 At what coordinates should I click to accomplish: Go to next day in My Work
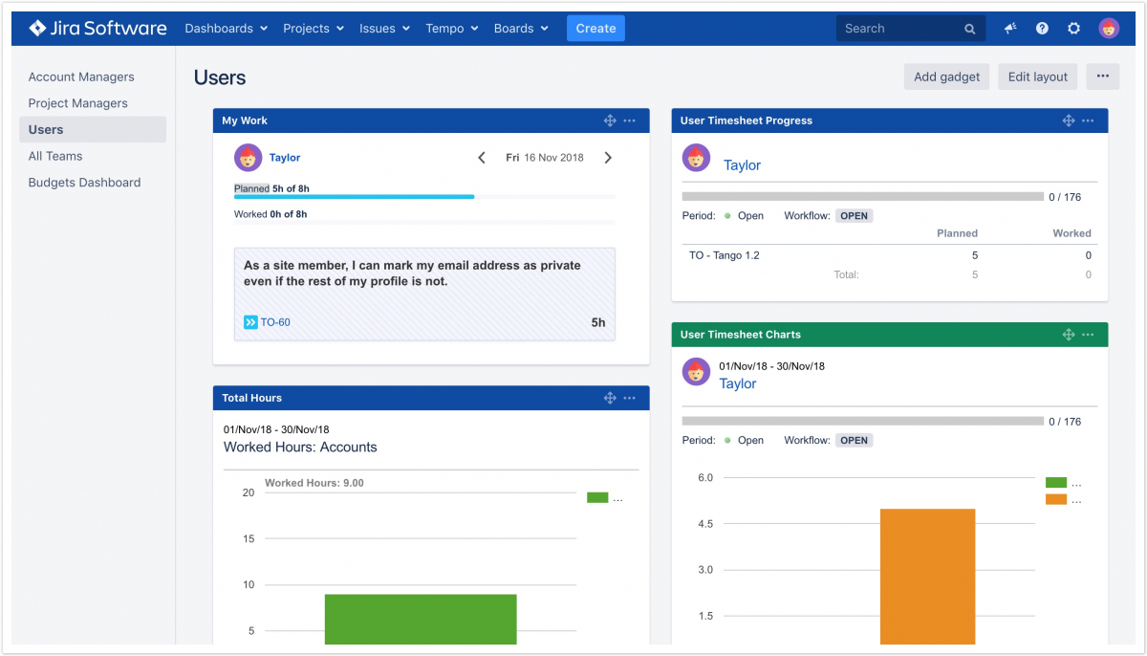tap(608, 158)
